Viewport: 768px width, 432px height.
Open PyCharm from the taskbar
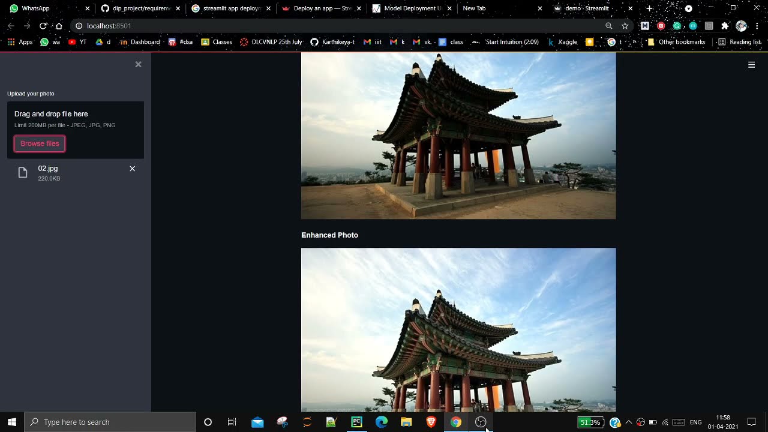[356, 422]
